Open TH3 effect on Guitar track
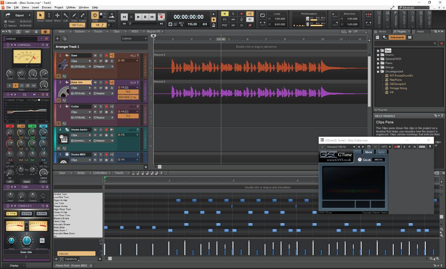The height and width of the screenshot is (269, 446). (x=128, y=116)
